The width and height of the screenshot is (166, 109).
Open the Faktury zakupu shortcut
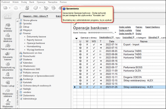click(x=8, y=47)
